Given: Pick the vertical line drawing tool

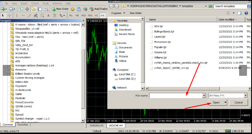Looking at the screenshot, I should [17, 15].
